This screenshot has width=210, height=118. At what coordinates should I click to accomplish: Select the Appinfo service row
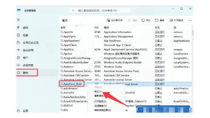click(126, 32)
